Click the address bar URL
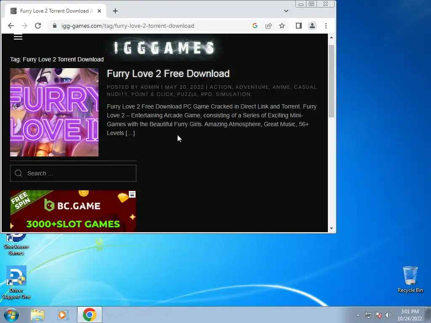This screenshot has width=431, height=323. 128,26
